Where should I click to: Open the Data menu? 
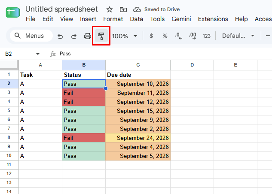coord(137,19)
